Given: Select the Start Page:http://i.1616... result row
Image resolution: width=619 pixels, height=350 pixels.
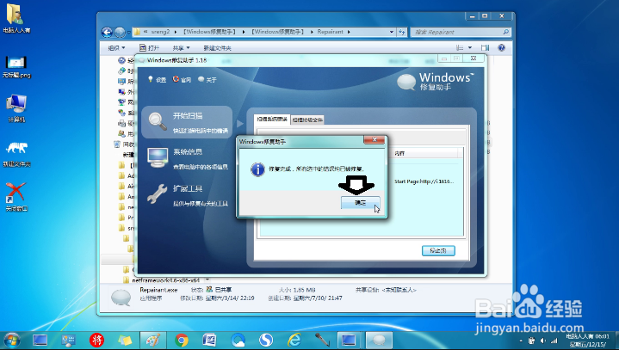Looking at the screenshot, I should coord(424,181).
